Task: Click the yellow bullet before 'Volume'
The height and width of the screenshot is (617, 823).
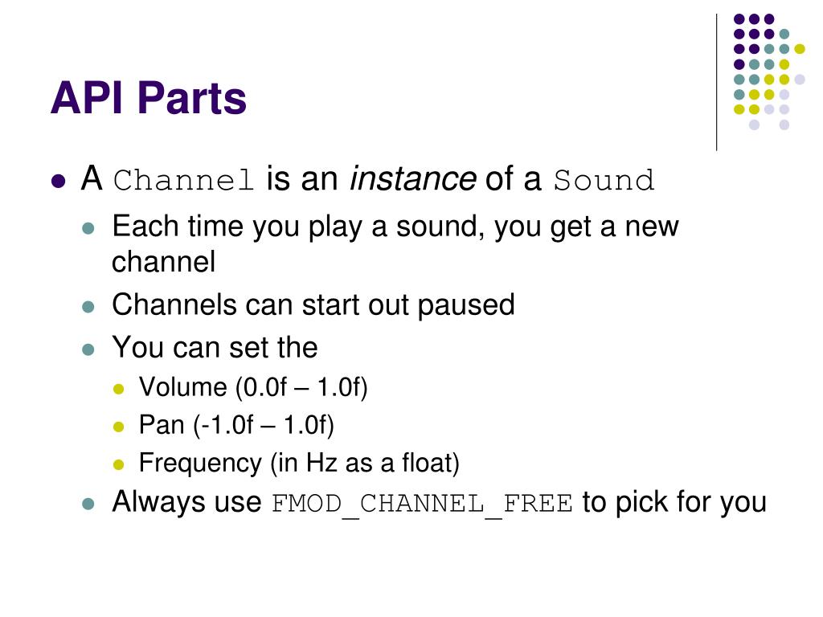Action: pyautogui.click(x=119, y=390)
